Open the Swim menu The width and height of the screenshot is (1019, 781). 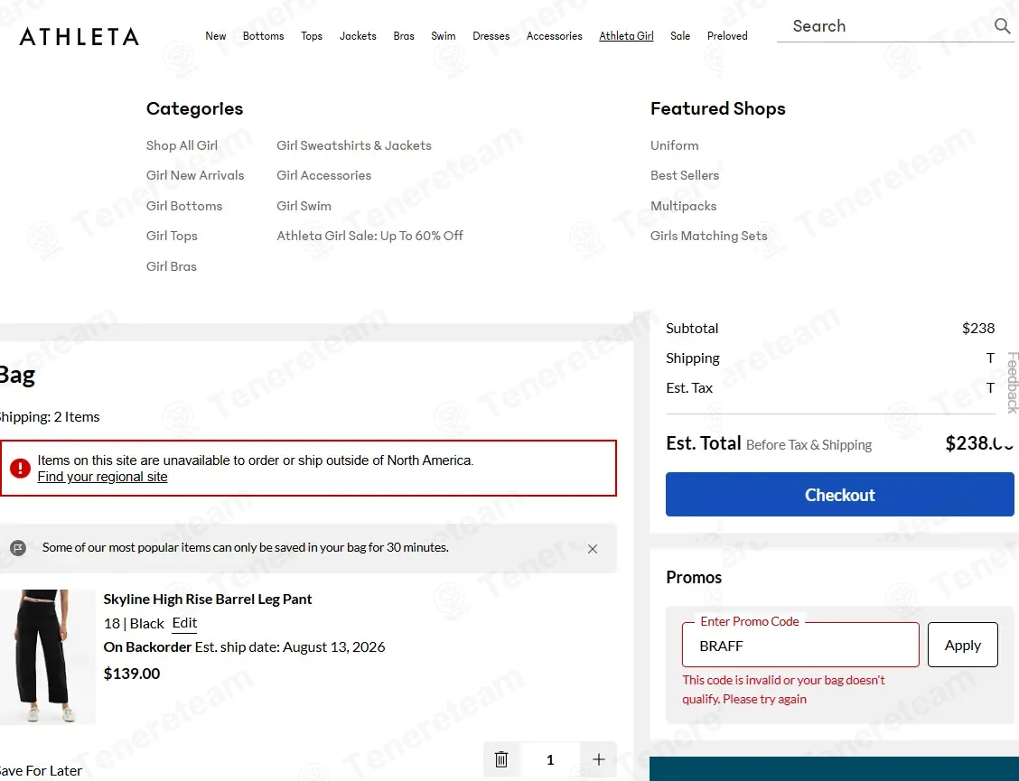click(x=444, y=36)
